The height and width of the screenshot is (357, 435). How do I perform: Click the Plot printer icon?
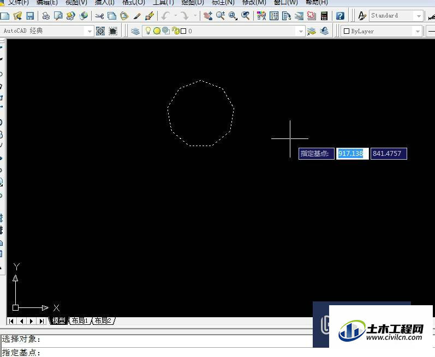[x=46, y=15]
